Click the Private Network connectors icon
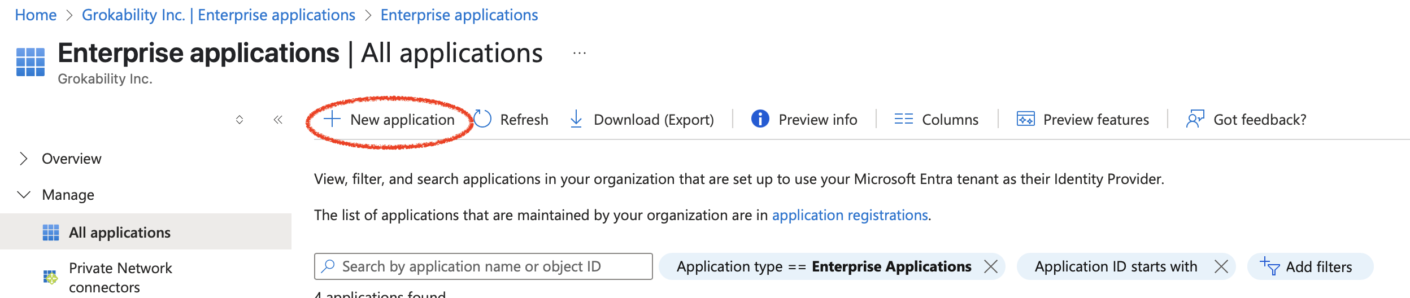Viewport: 1410px width, 298px height. tap(51, 277)
